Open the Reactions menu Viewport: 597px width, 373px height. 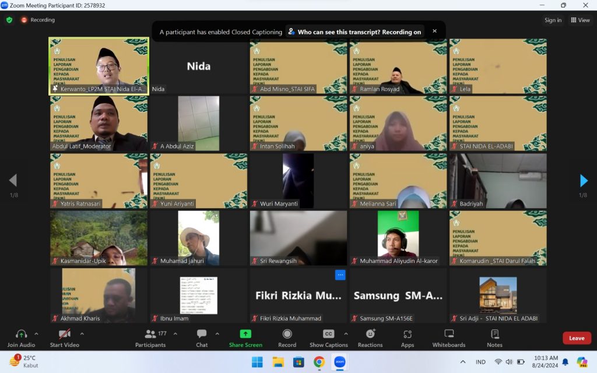tap(370, 337)
